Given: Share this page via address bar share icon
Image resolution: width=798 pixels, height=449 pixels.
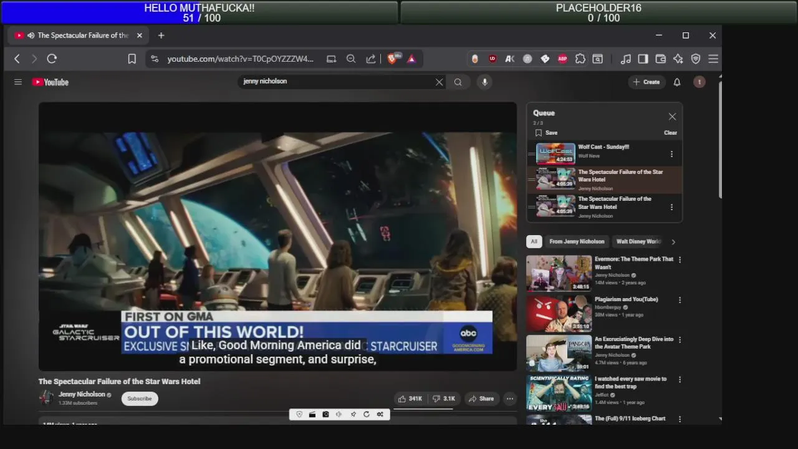Looking at the screenshot, I should click(371, 59).
